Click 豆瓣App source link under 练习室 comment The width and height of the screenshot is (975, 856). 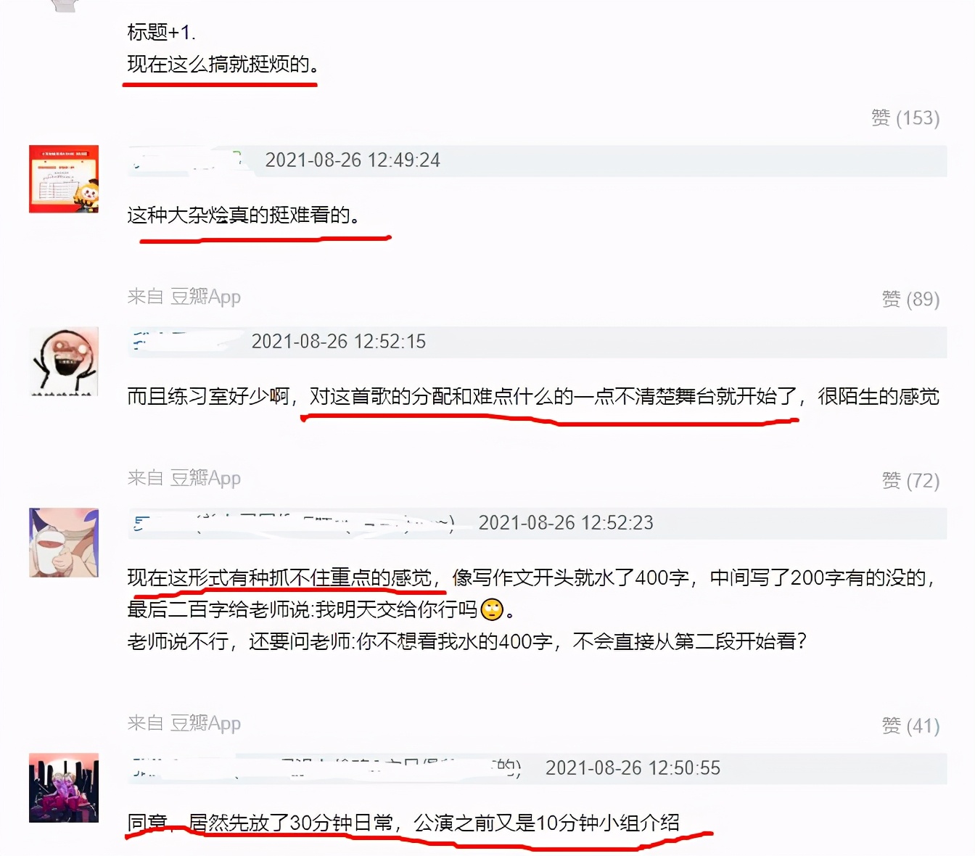click(x=184, y=478)
